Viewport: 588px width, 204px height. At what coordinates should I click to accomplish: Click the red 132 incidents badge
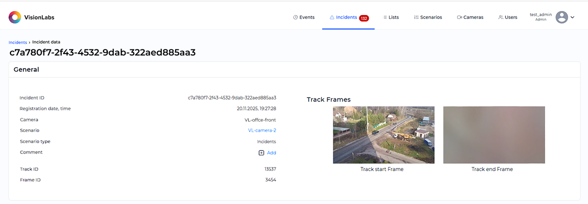[364, 18]
